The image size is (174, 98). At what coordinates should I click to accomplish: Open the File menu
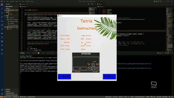4,1
